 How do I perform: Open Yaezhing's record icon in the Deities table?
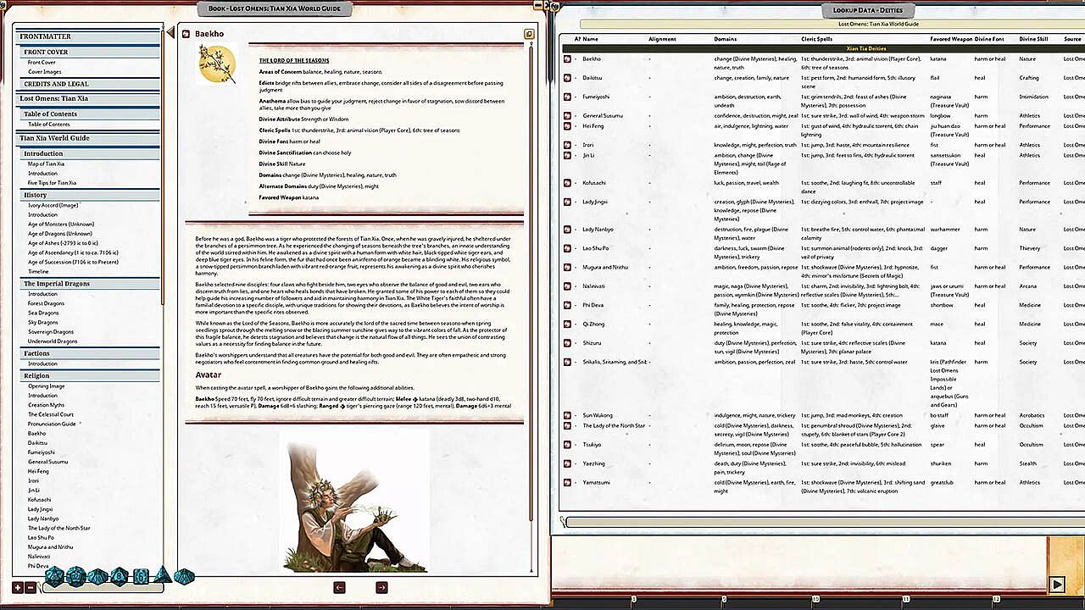pos(567,463)
